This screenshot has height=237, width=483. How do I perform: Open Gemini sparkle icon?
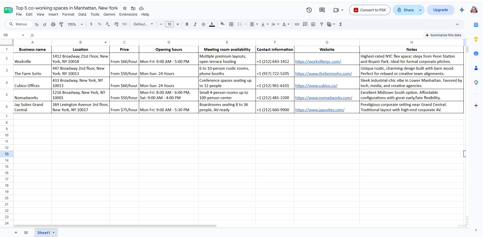pyautogui.click(x=462, y=10)
